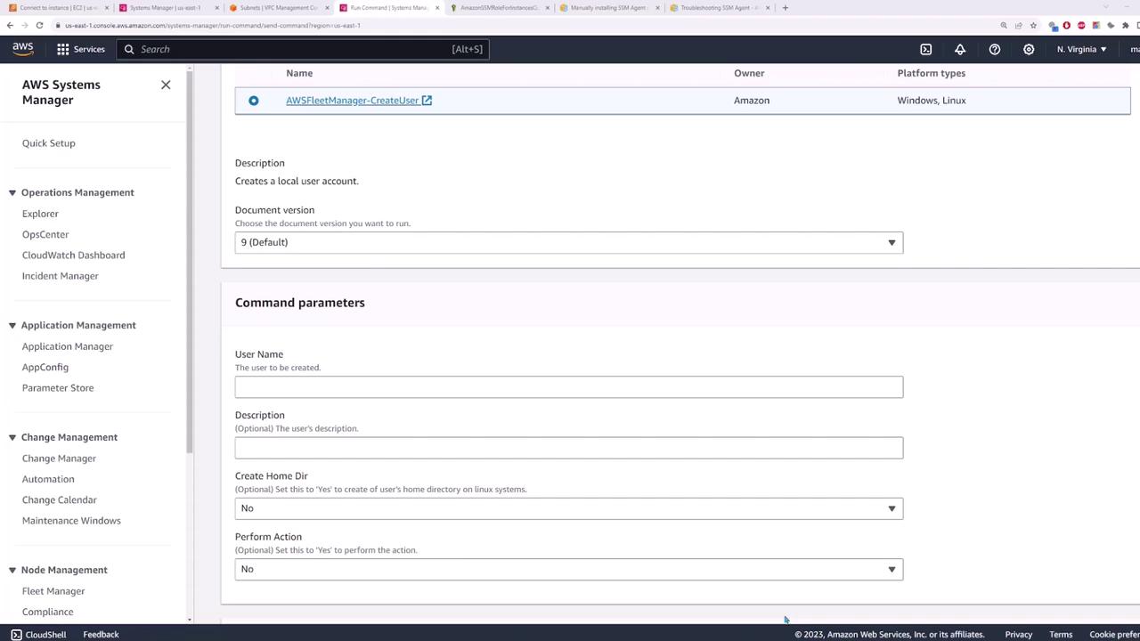Click the User Name input field
The width and height of the screenshot is (1140, 641).
pyautogui.click(x=569, y=386)
